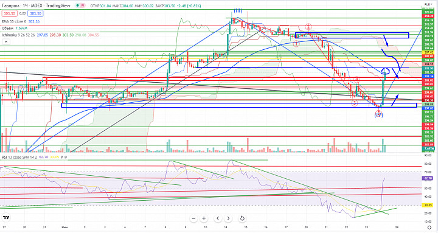Shift chart left with the left arrow
Image resolution: width=438 pixels, height=233 pixels.
[x=218, y=218]
